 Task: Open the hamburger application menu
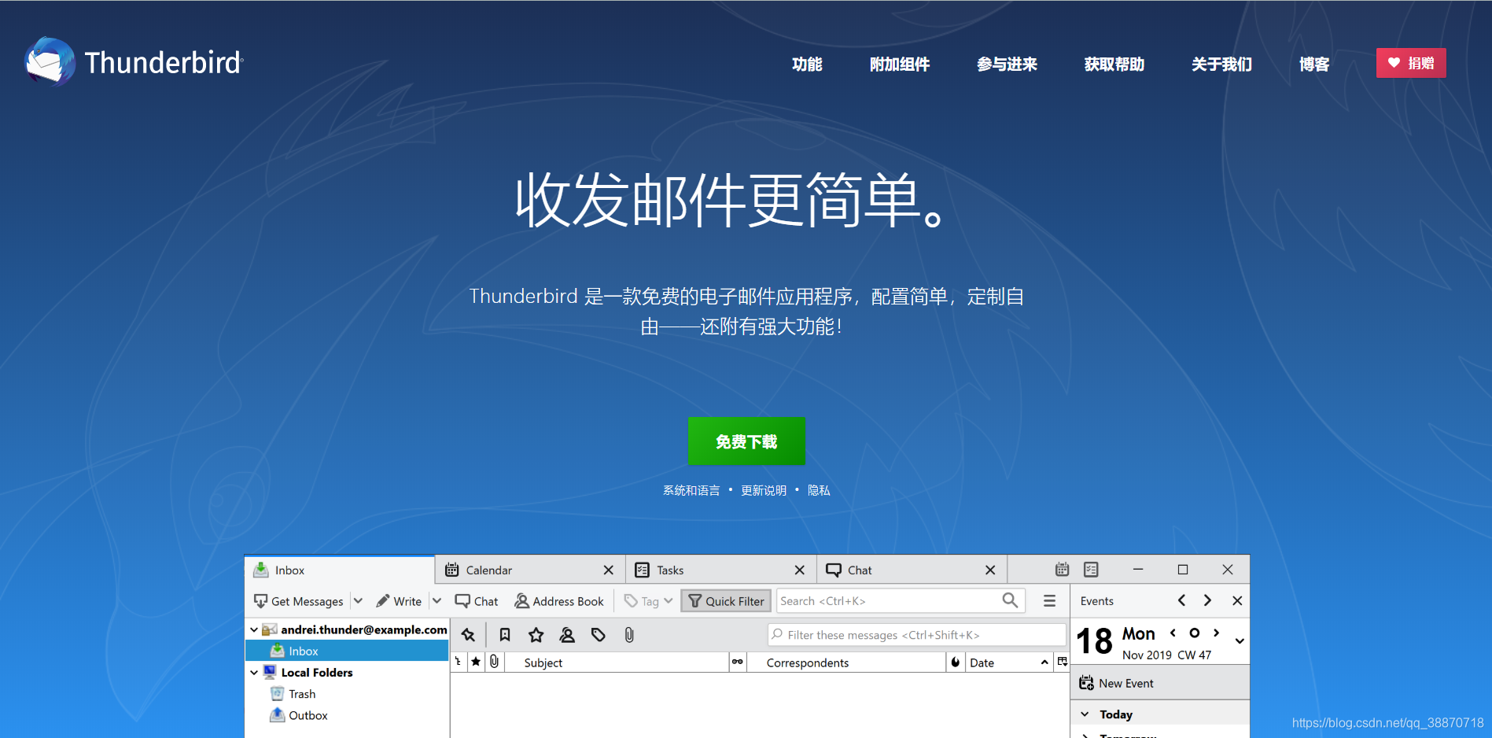pos(1049,601)
